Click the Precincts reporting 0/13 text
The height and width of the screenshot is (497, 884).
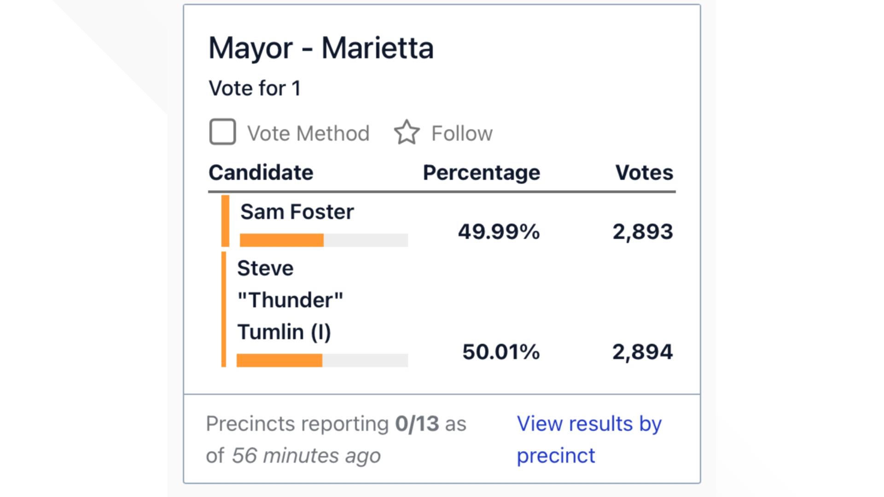tap(336, 424)
